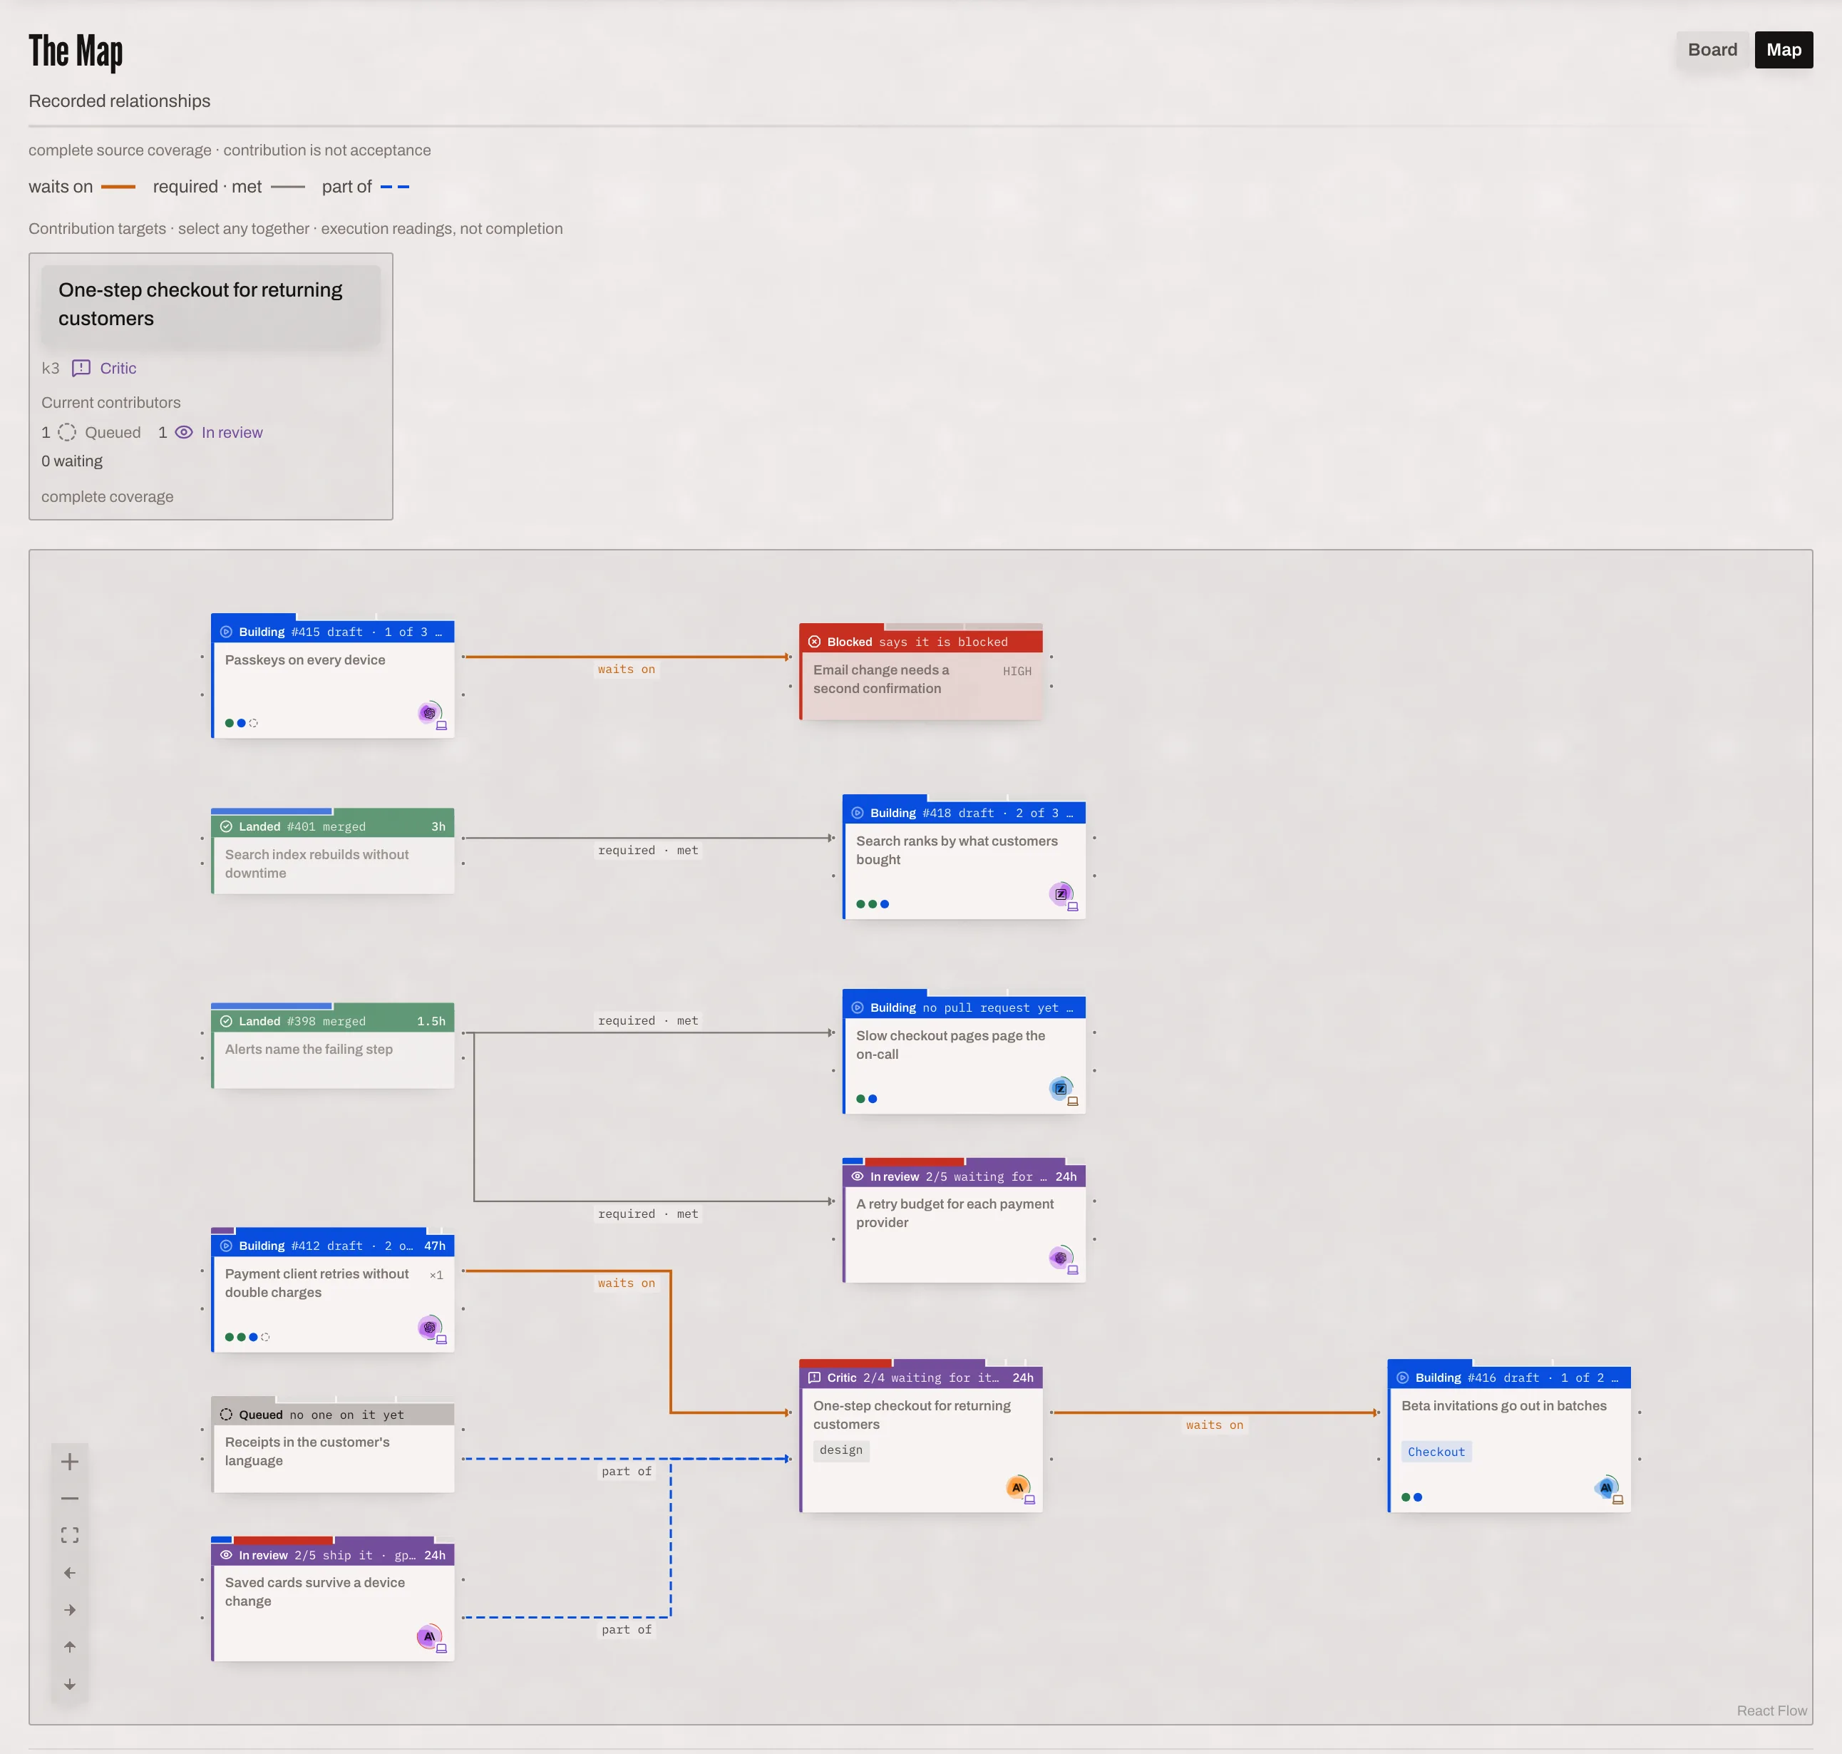Screen dimensions: 1842x1754
Task: Click the Building #418 draft header
Action: [x=964, y=814]
